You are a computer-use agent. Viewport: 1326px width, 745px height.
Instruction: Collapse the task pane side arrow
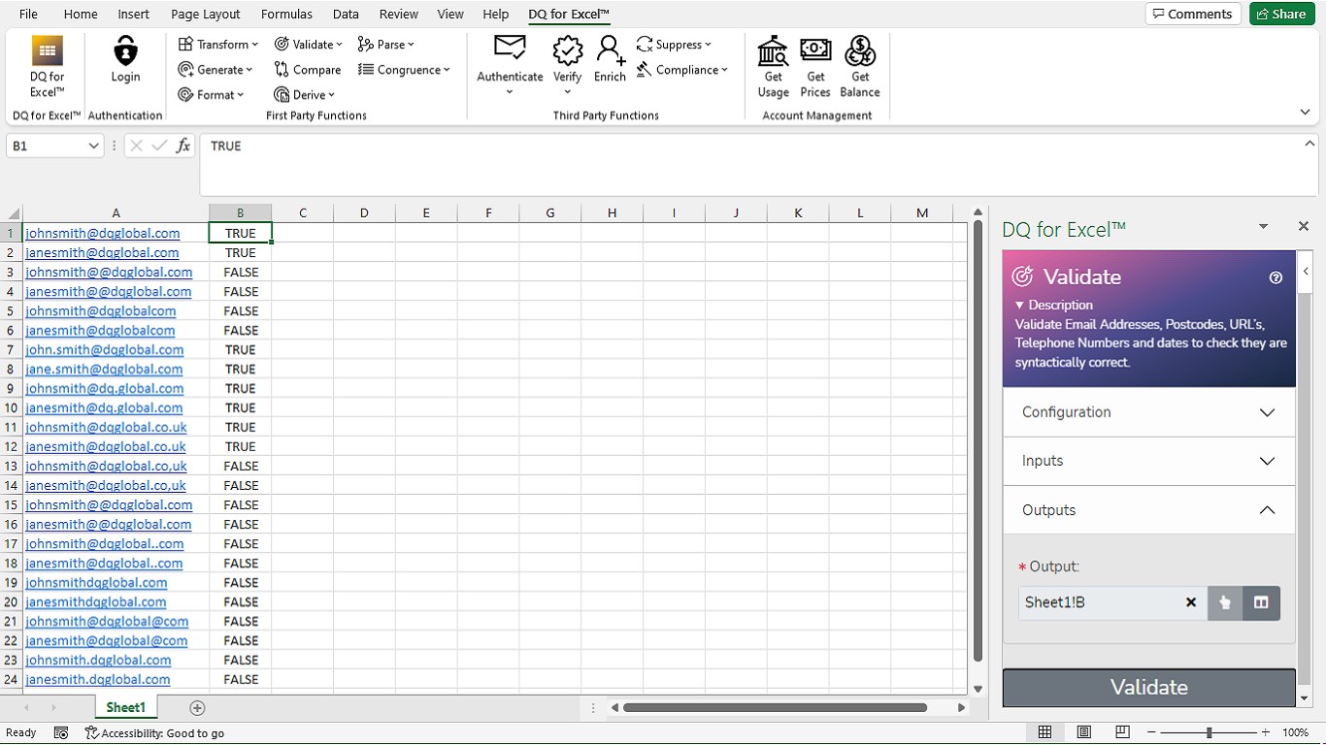click(1306, 272)
